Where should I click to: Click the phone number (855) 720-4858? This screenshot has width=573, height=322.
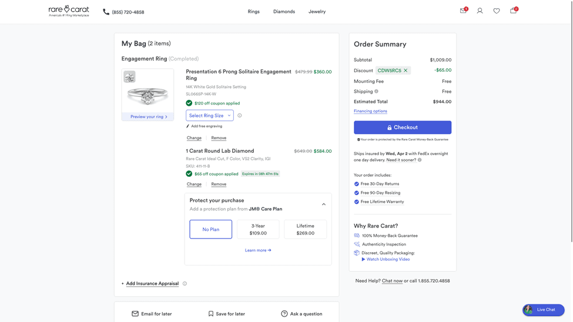128,12
